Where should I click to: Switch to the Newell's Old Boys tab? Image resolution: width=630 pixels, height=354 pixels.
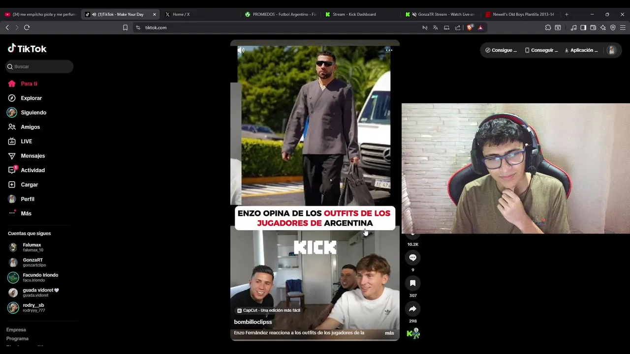click(520, 14)
